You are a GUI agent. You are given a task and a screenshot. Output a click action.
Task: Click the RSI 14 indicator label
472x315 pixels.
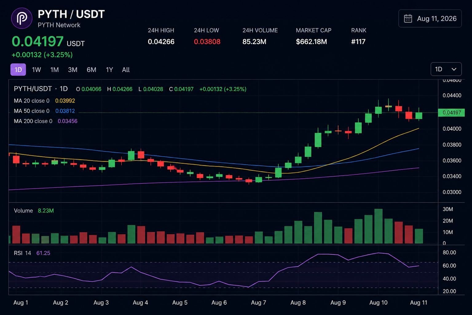click(22, 253)
